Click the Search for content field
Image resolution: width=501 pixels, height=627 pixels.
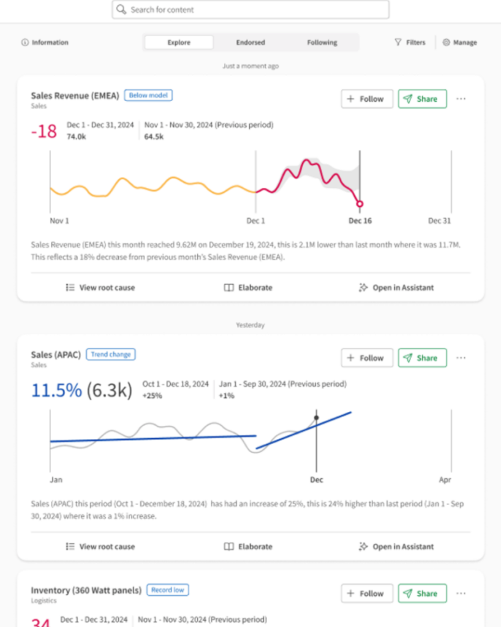pyautogui.click(x=257, y=10)
